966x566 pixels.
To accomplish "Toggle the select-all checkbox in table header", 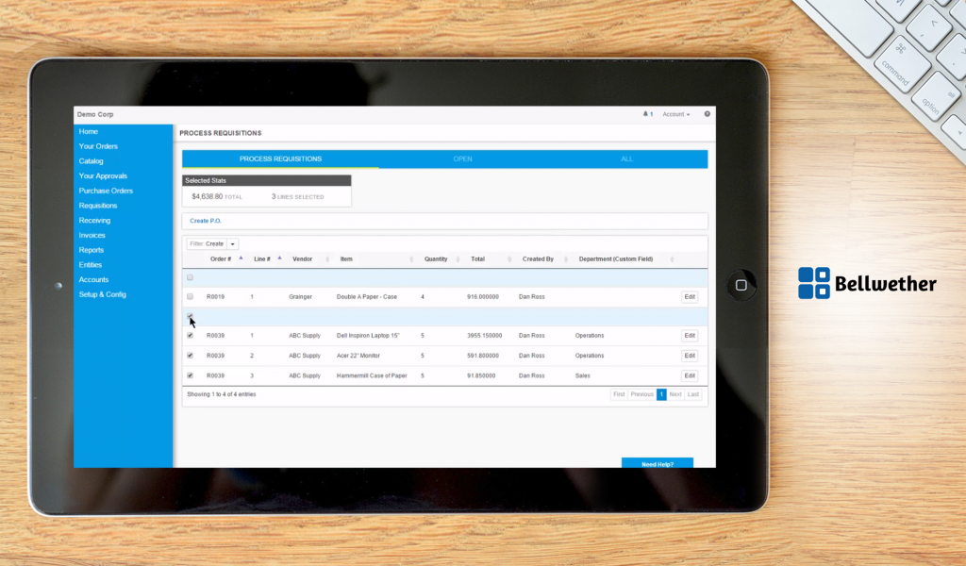I will point(190,277).
